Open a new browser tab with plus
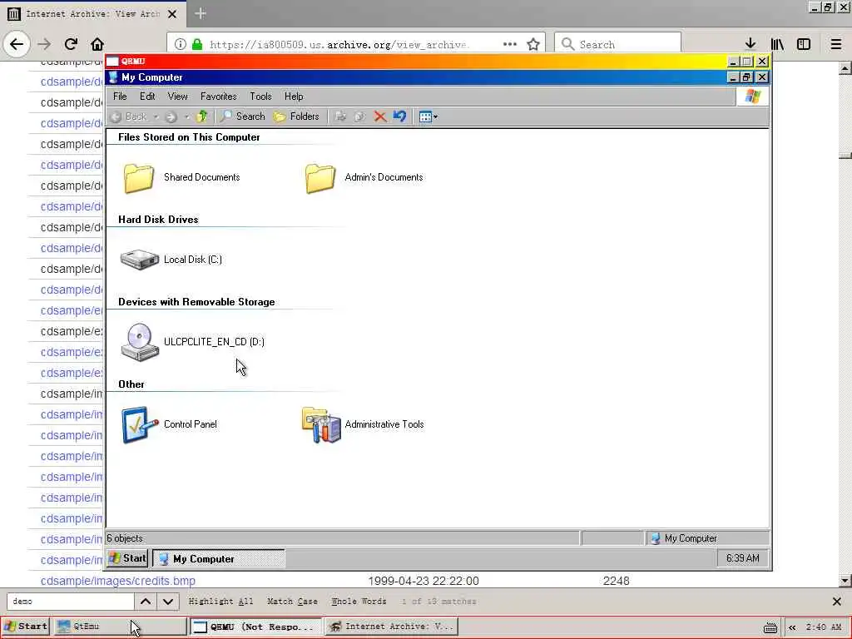Image resolution: width=852 pixels, height=639 pixels. (x=201, y=13)
